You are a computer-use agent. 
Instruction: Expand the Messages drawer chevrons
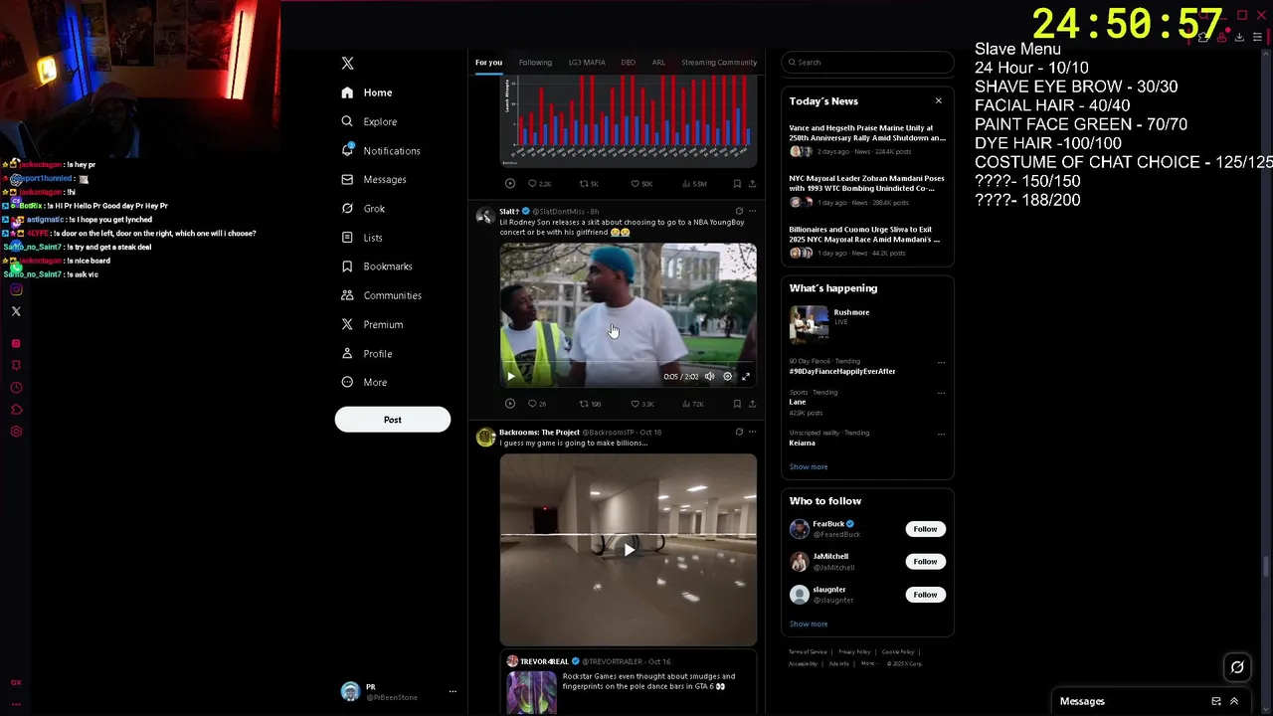tap(1234, 701)
